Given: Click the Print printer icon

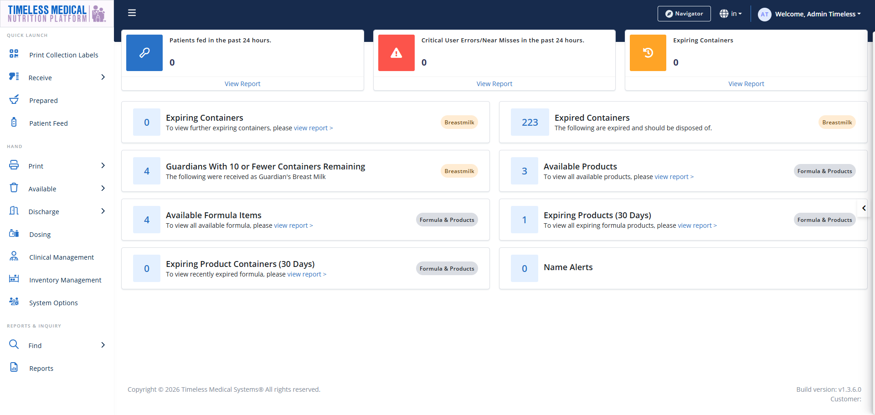Looking at the screenshot, I should coord(14,165).
